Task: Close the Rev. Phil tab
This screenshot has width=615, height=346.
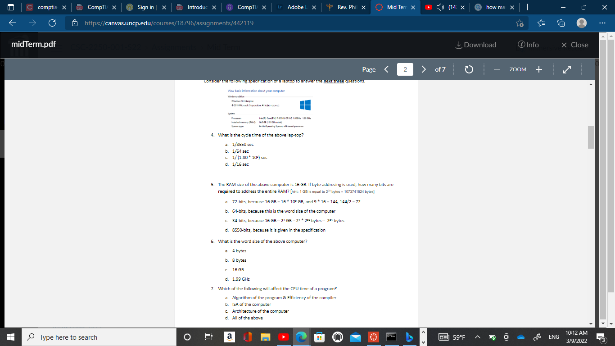Action: [x=363, y=8]
